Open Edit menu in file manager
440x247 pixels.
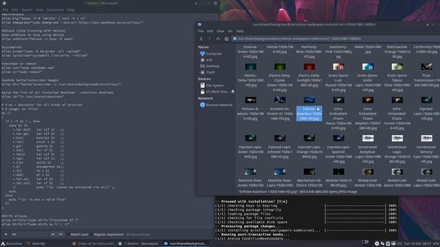point(210,31)
